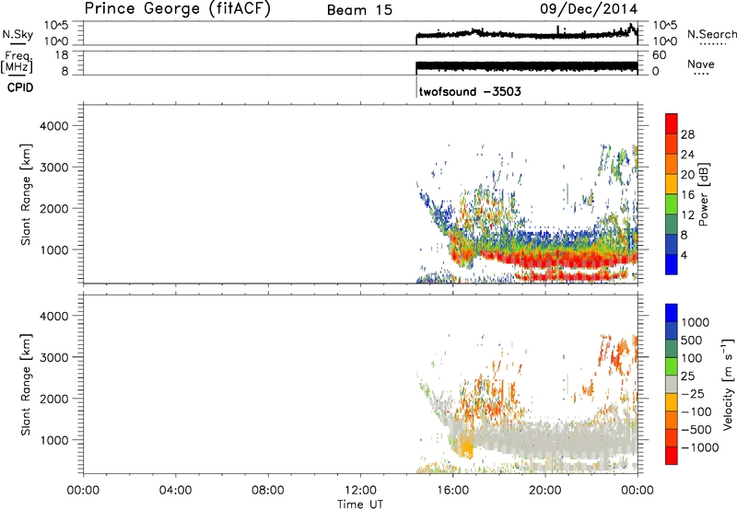Click the 'Nave' legend label
Image resolution: width=737 pixels, height=510 pixels.
coord(700,64)
